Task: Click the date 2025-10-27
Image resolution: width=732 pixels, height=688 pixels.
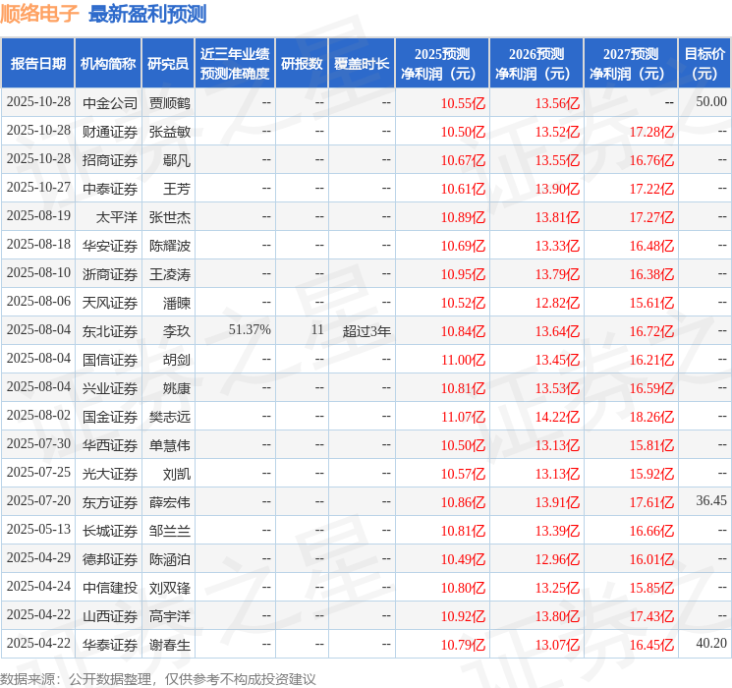Action: coord(38,188)
